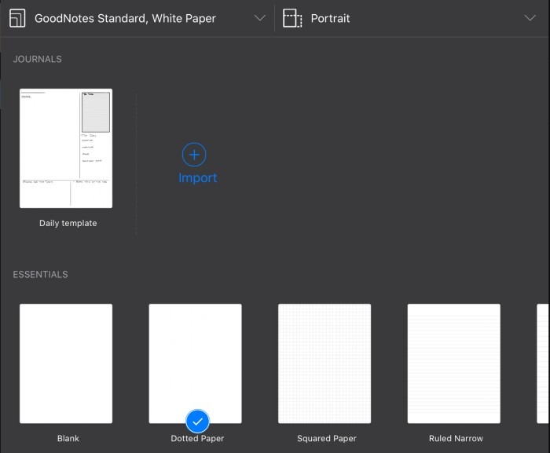This screenshot has width=550, height=453.
Task: Click the Import link text
Action: tap(197, 177)
